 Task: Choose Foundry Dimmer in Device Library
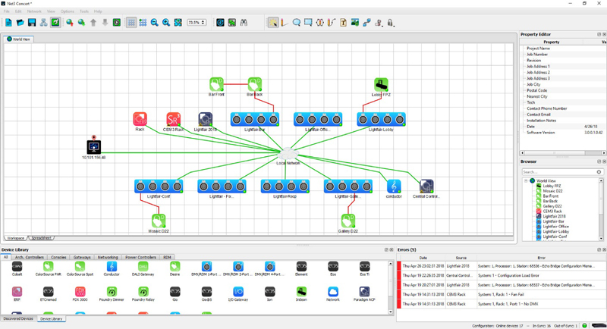tap(112, 293)
